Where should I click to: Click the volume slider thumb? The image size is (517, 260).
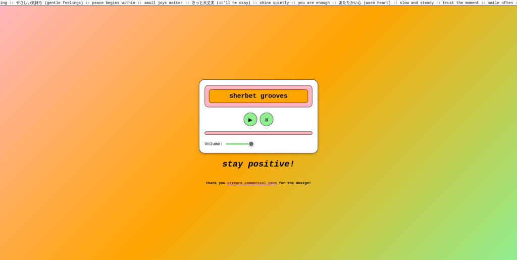(251, 144)
